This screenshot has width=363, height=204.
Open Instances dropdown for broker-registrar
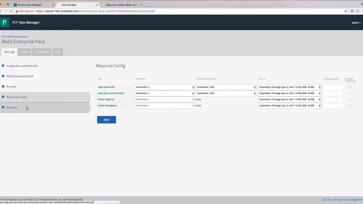164,99
